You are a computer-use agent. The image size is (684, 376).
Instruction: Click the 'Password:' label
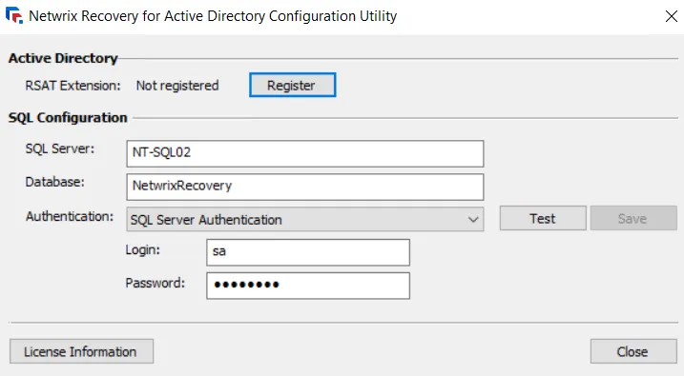coord(155,283)
